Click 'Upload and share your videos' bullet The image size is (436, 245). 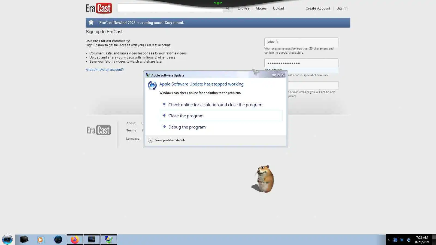(132, 57)
